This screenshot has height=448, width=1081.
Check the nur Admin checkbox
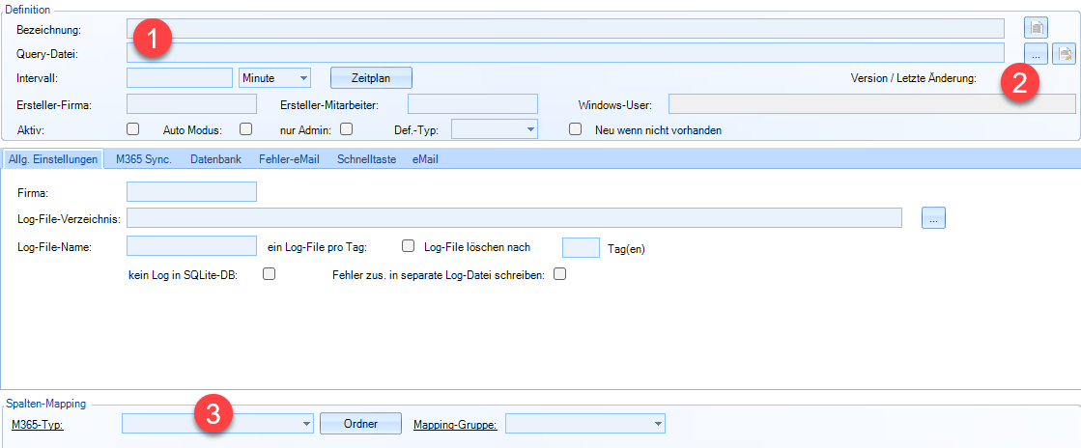[x=346, y=128]
